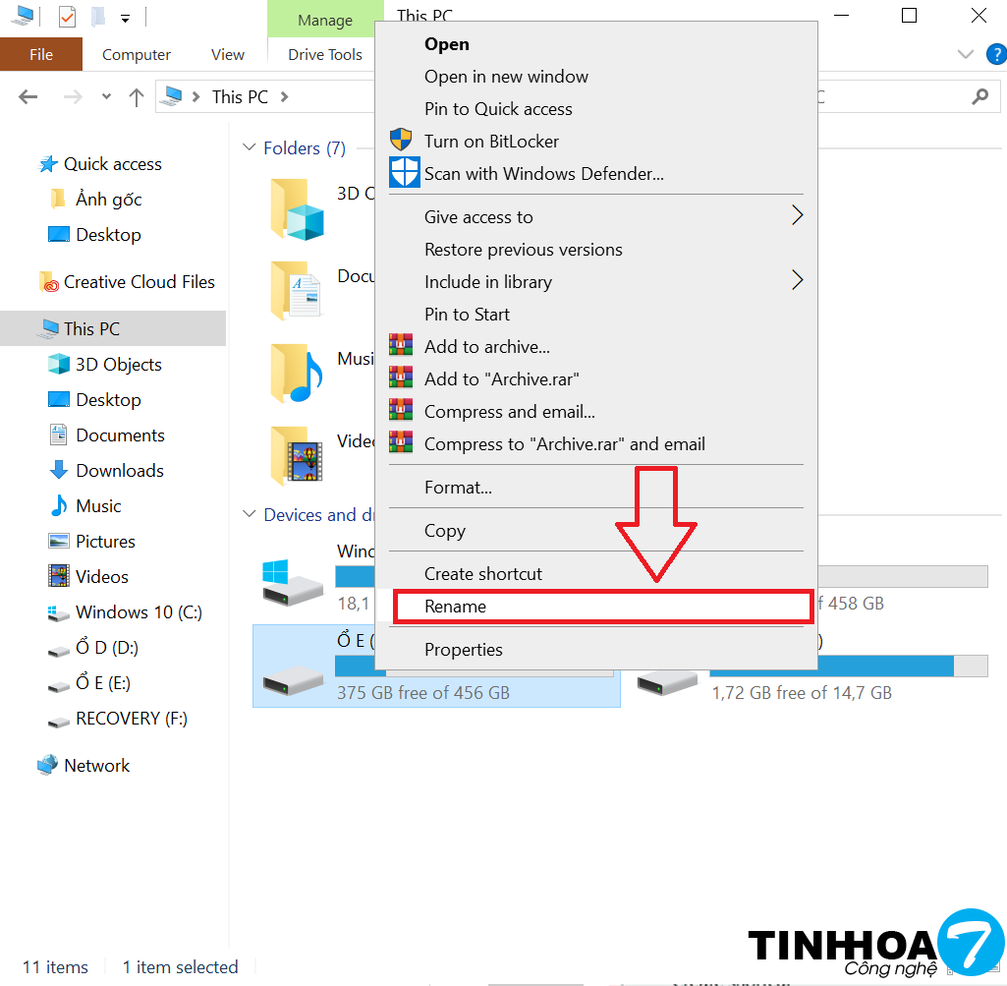This screenshot has width=1007, height=986.
Task: Click the Back navigation arrow
Action: [28, 96]
